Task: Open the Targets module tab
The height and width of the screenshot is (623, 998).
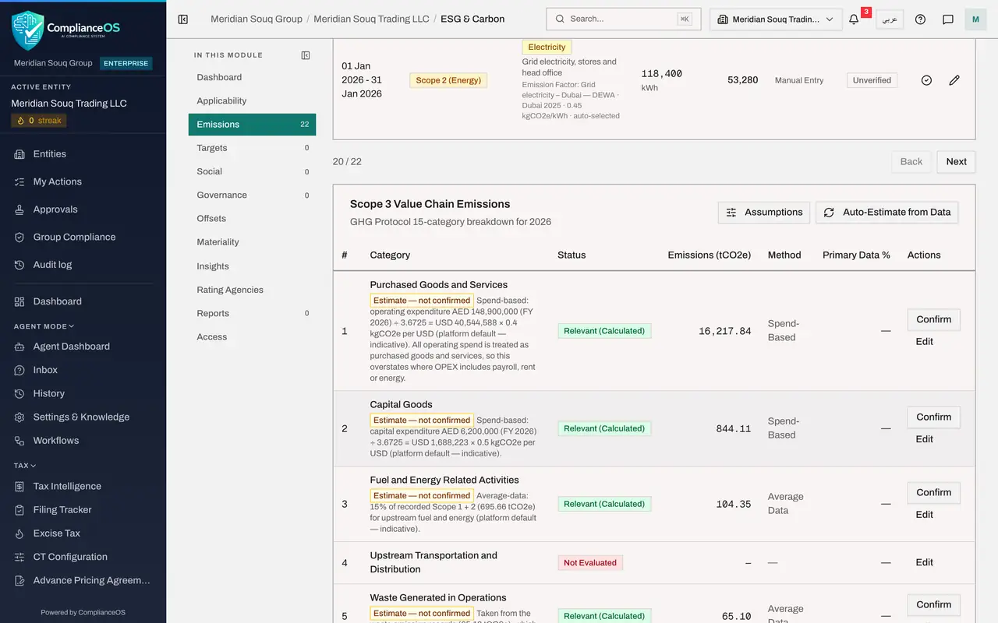Action: coord(252,148)
